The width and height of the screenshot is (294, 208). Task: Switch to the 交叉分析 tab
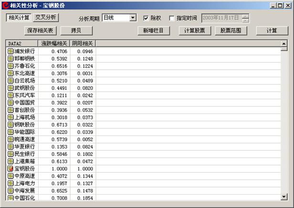(x=45, y=17)
